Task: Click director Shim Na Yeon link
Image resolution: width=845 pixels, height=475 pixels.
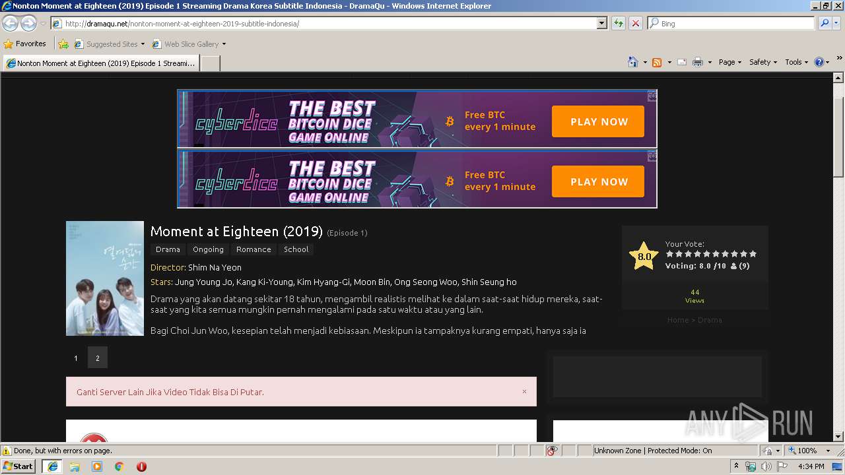Action: (215, 267)
